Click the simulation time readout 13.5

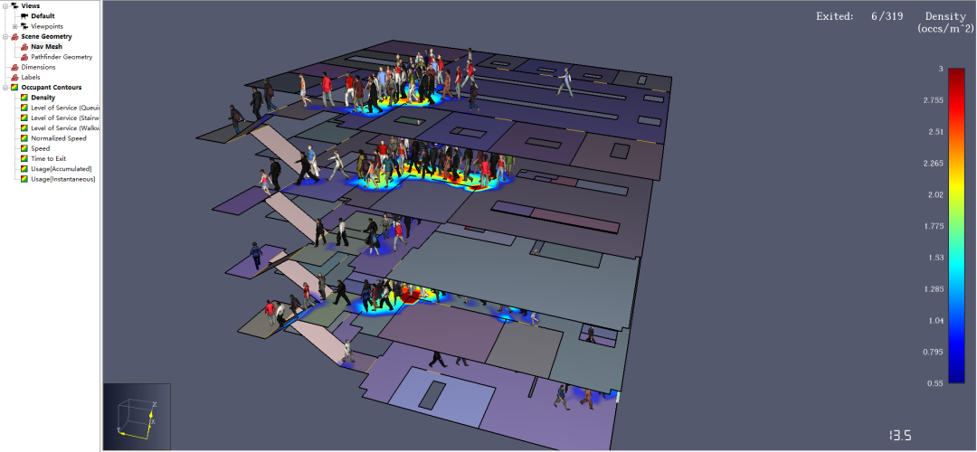click(900, 435)
